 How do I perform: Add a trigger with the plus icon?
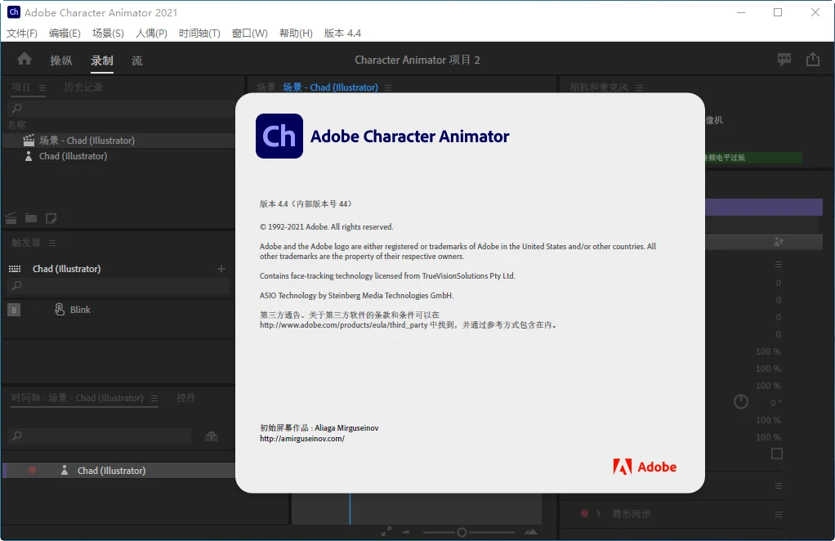(x=221, y=269)
